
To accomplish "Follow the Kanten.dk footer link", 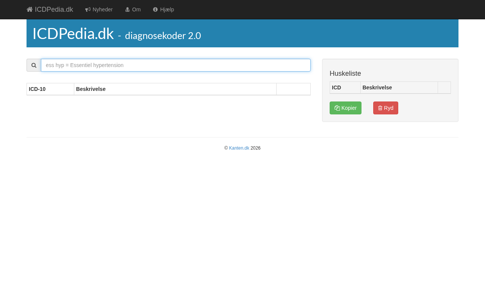I will coord(239,148).
